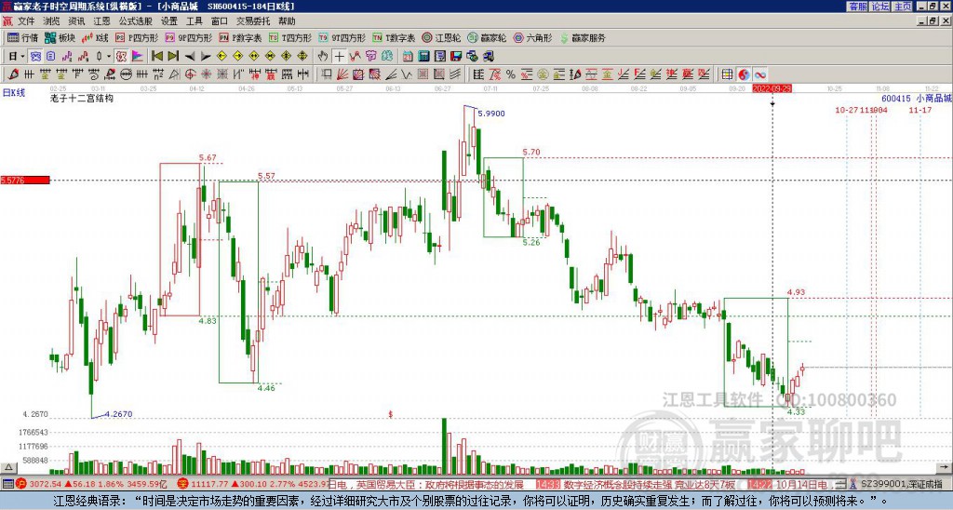Screen dimensions: 953x510
Task: Toggle the yin-yang icon
Action: coord(744,74)
